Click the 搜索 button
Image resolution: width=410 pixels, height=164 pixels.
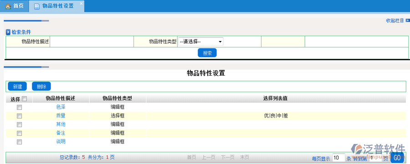pos(207,53)
